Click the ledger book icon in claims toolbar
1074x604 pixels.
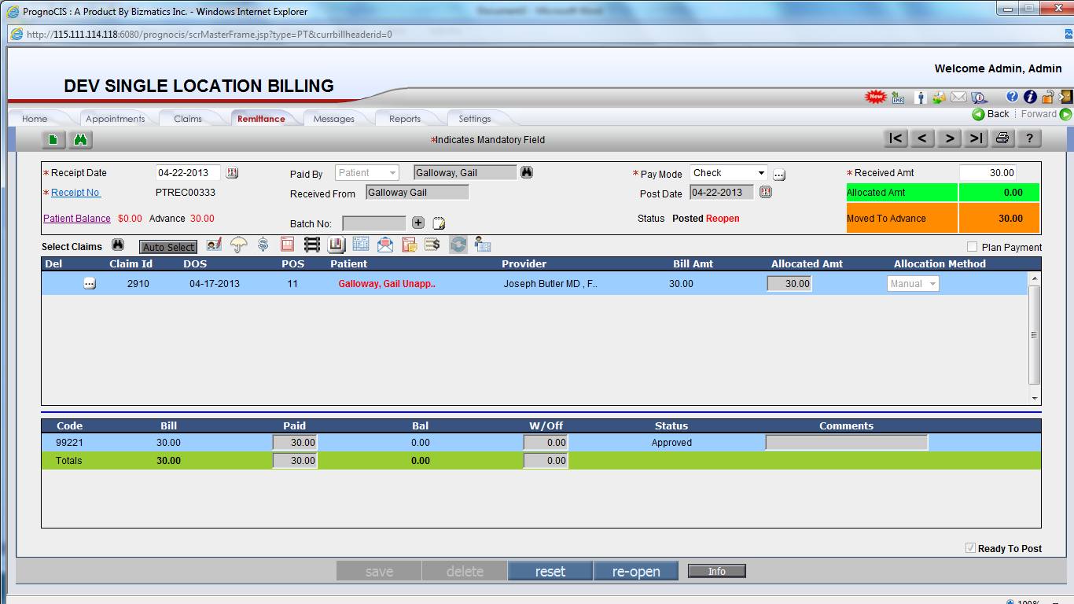337,245
